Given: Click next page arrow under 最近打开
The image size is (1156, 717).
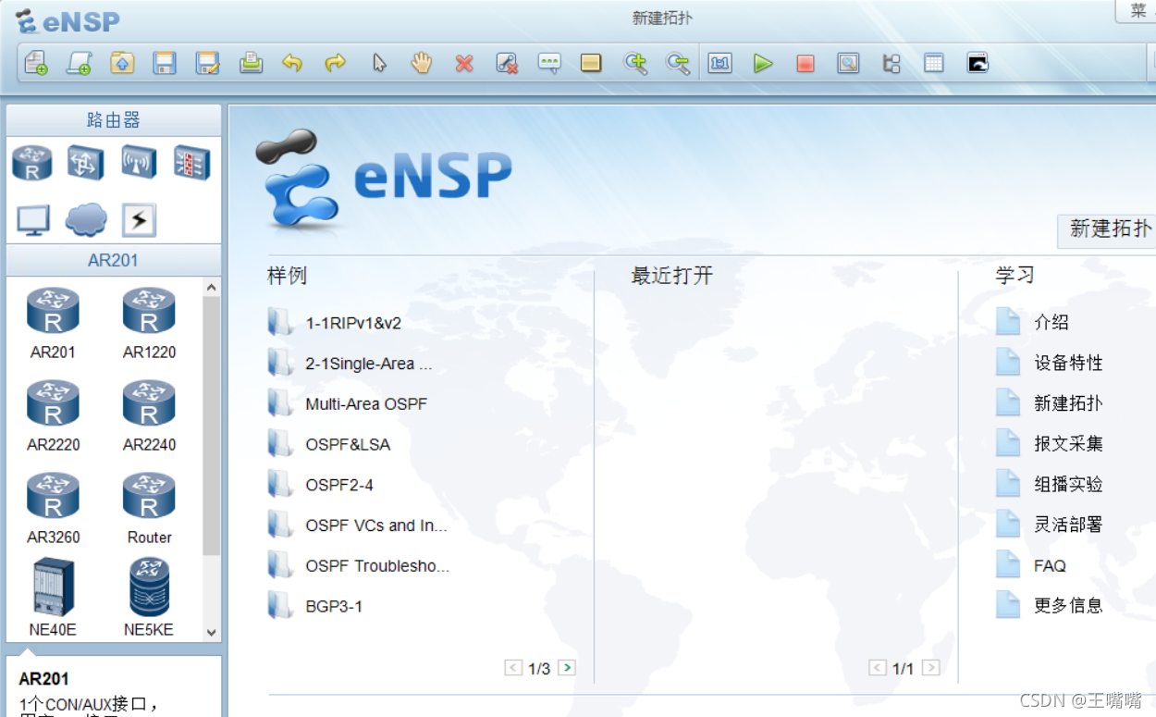Looking at the screenshot, I should click(x=931, y=668).
